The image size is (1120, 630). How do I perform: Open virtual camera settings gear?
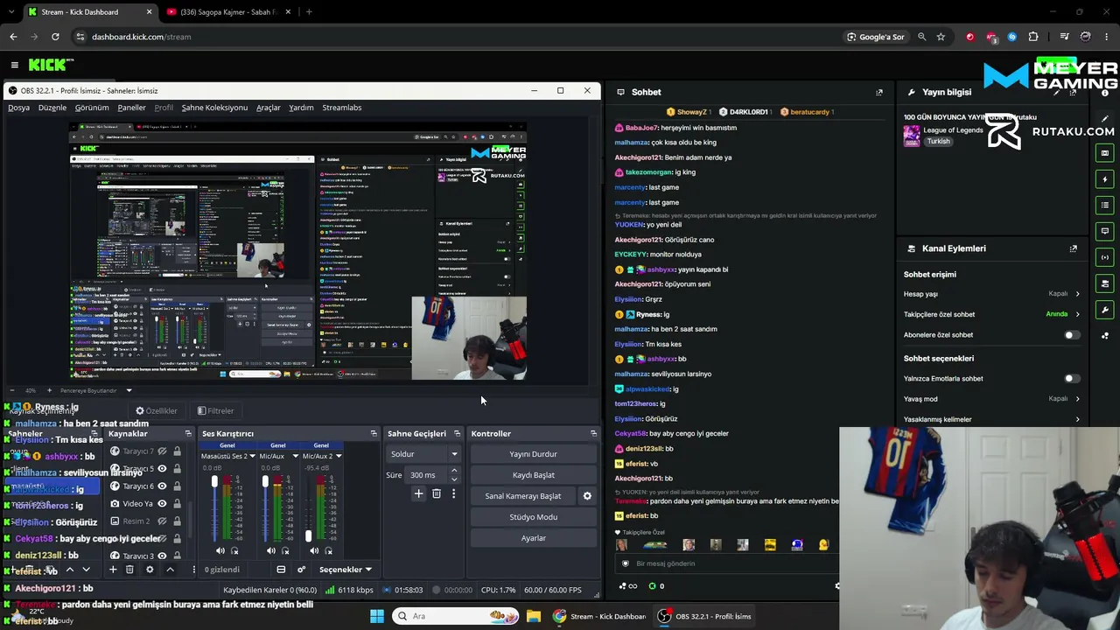click(587, 496)
